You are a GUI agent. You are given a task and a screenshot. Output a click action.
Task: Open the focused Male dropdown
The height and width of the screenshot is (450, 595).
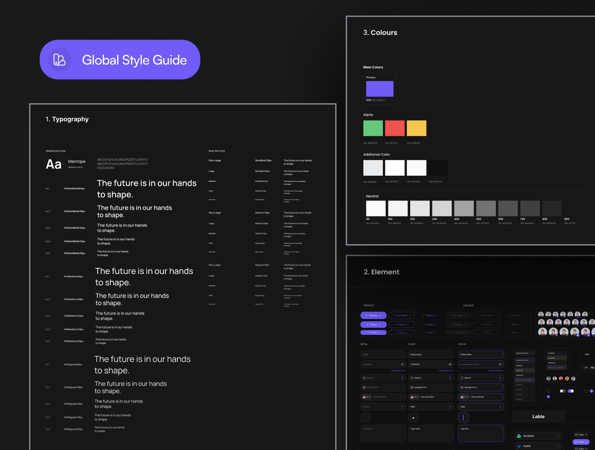coord(481,407)
